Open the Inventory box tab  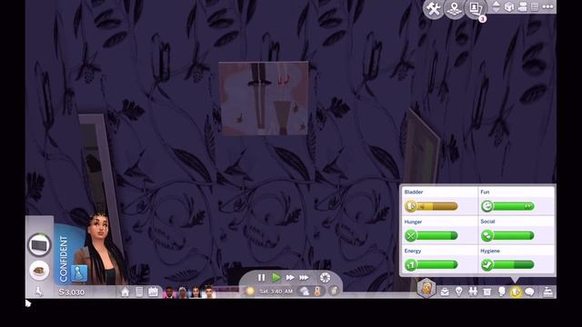point(487,292)
